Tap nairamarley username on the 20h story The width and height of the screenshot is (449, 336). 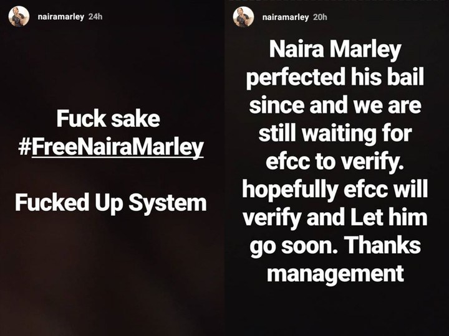286,17
